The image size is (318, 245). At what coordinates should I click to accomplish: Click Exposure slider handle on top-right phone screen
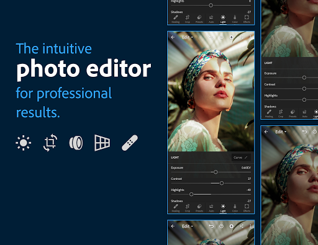[x=304, y=78]
